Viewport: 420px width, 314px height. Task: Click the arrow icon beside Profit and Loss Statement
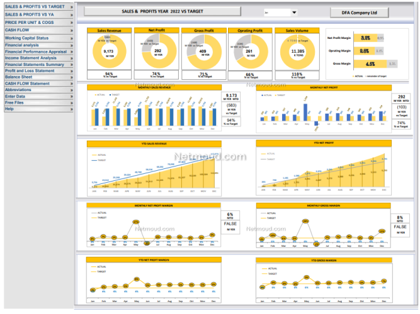(72, 71)
